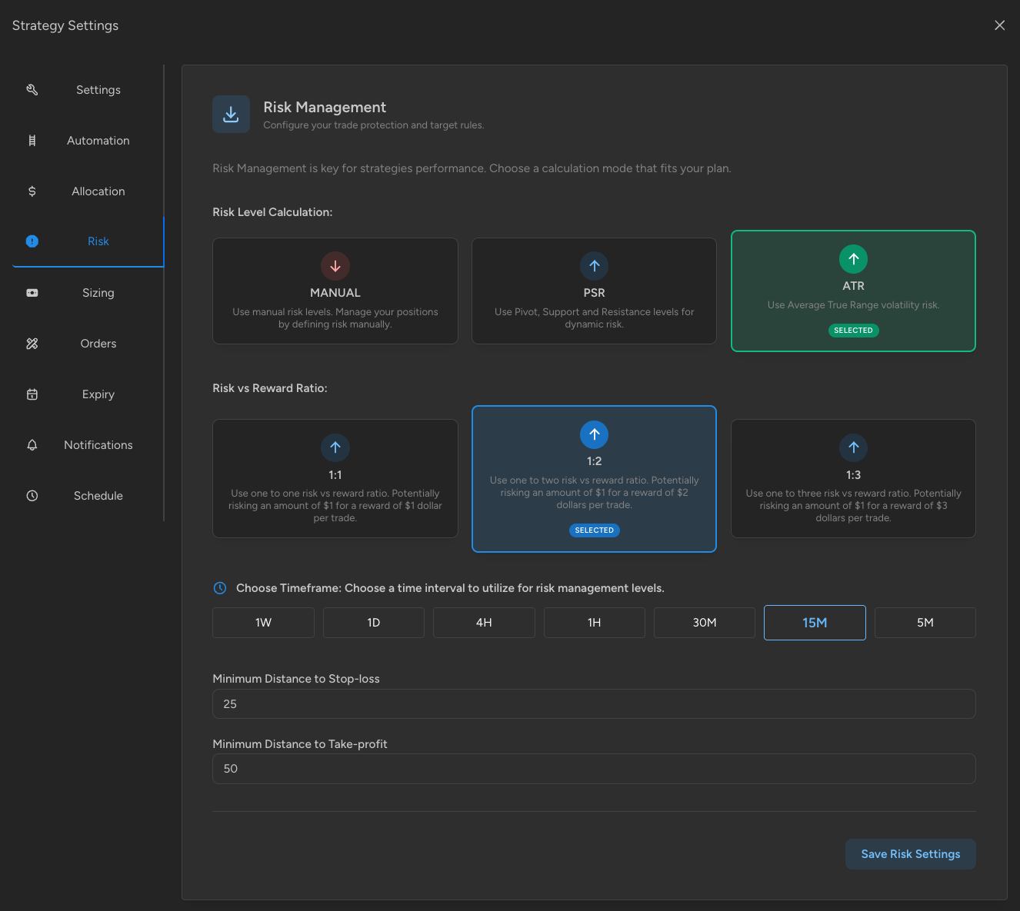
Task: Click the calendar icon beside Expiry
Action: 32,394
